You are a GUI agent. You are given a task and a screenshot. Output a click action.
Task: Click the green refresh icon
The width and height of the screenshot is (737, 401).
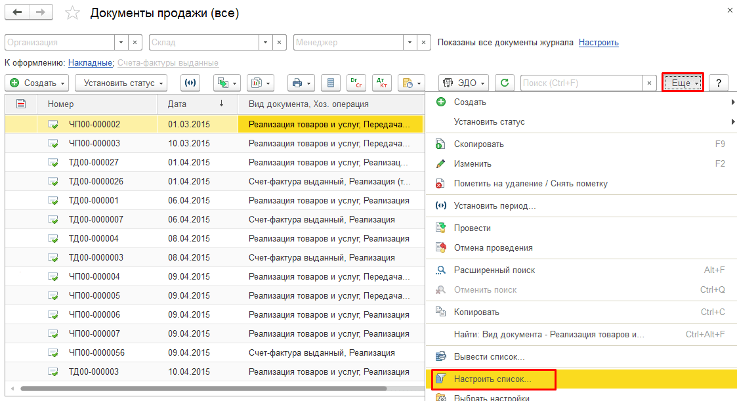tap(504, 83)
